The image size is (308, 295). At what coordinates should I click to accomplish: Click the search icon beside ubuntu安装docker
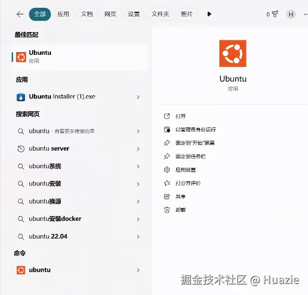21,219
